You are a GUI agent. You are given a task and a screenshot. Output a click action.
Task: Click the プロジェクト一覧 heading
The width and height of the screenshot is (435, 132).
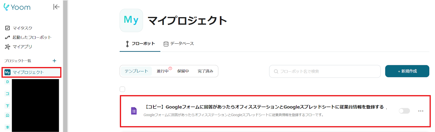(17, 61)
